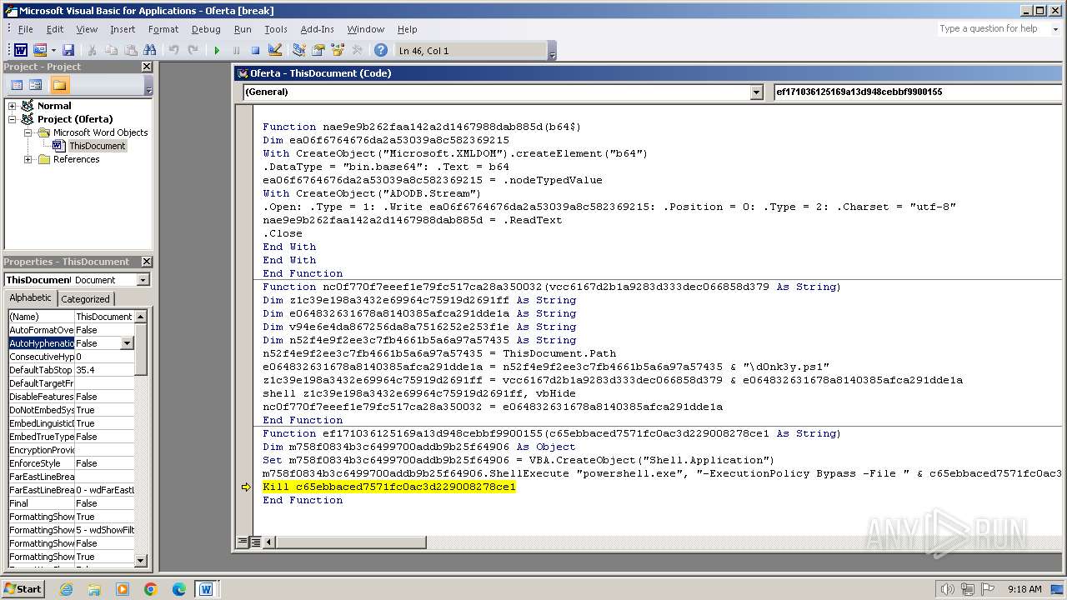
Task: Open Internet Explorer from taskbar
Action: click(x=66, y=589)
